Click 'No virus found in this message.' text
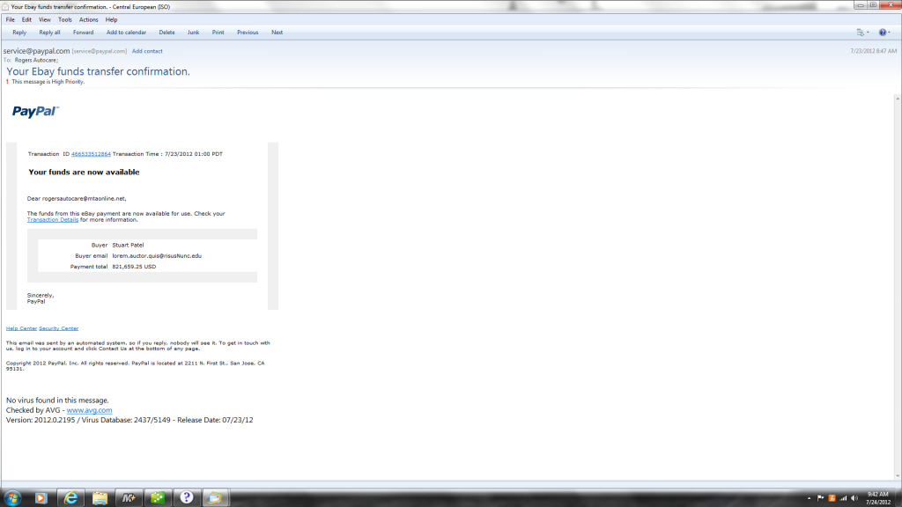Viewport: 902px width, 507px height. 57,400
